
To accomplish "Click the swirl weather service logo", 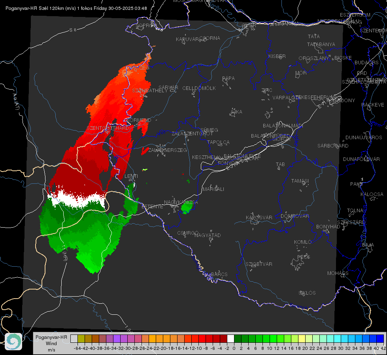I will tap(13, 341).
